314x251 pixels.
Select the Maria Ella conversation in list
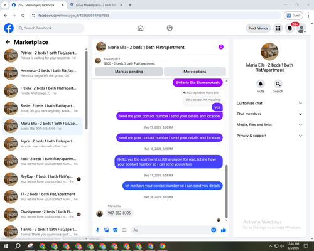(43, 126)
